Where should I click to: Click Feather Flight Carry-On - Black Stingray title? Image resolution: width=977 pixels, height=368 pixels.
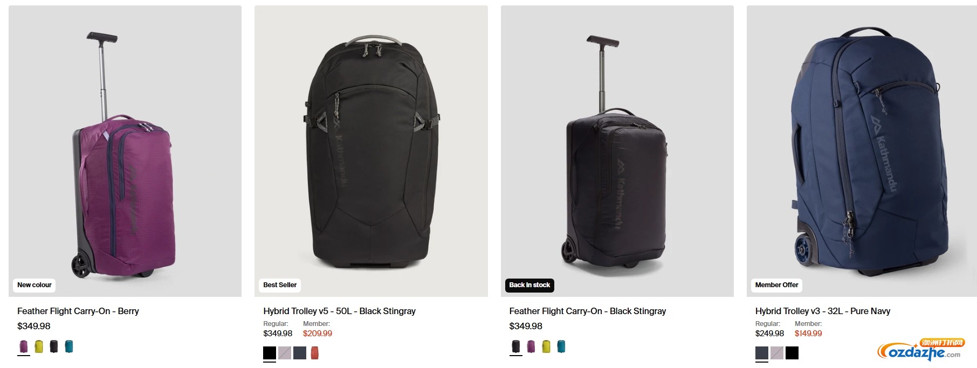[x=588, y=311]
